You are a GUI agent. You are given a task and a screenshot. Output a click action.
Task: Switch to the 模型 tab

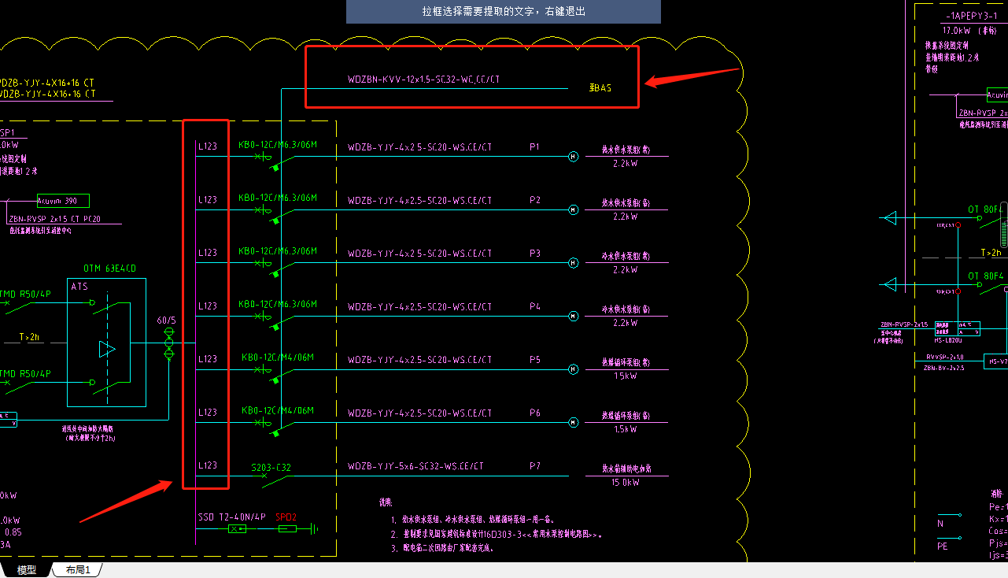pos(27,570)
